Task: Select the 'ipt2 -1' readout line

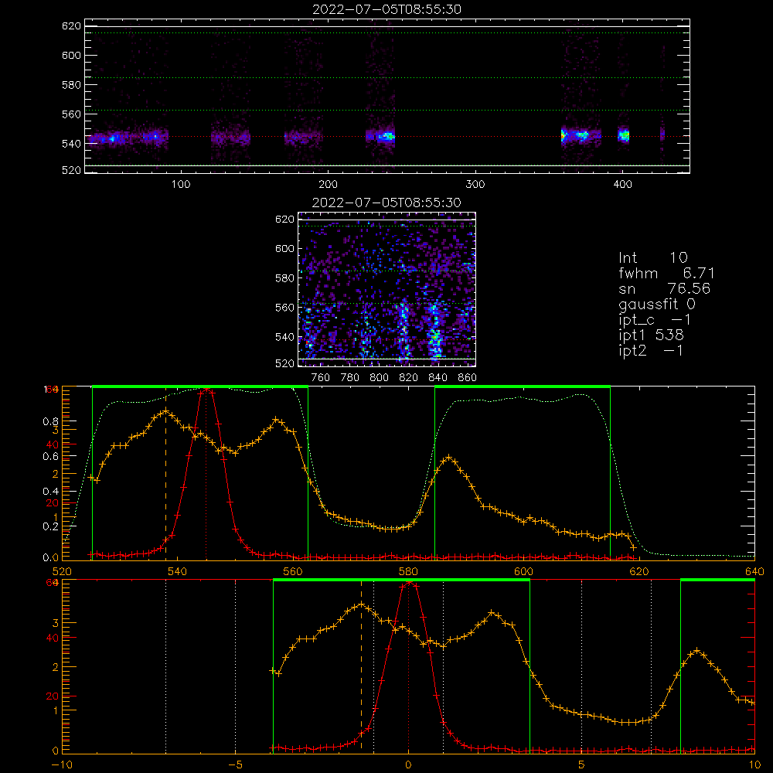Action: point(651,350)
